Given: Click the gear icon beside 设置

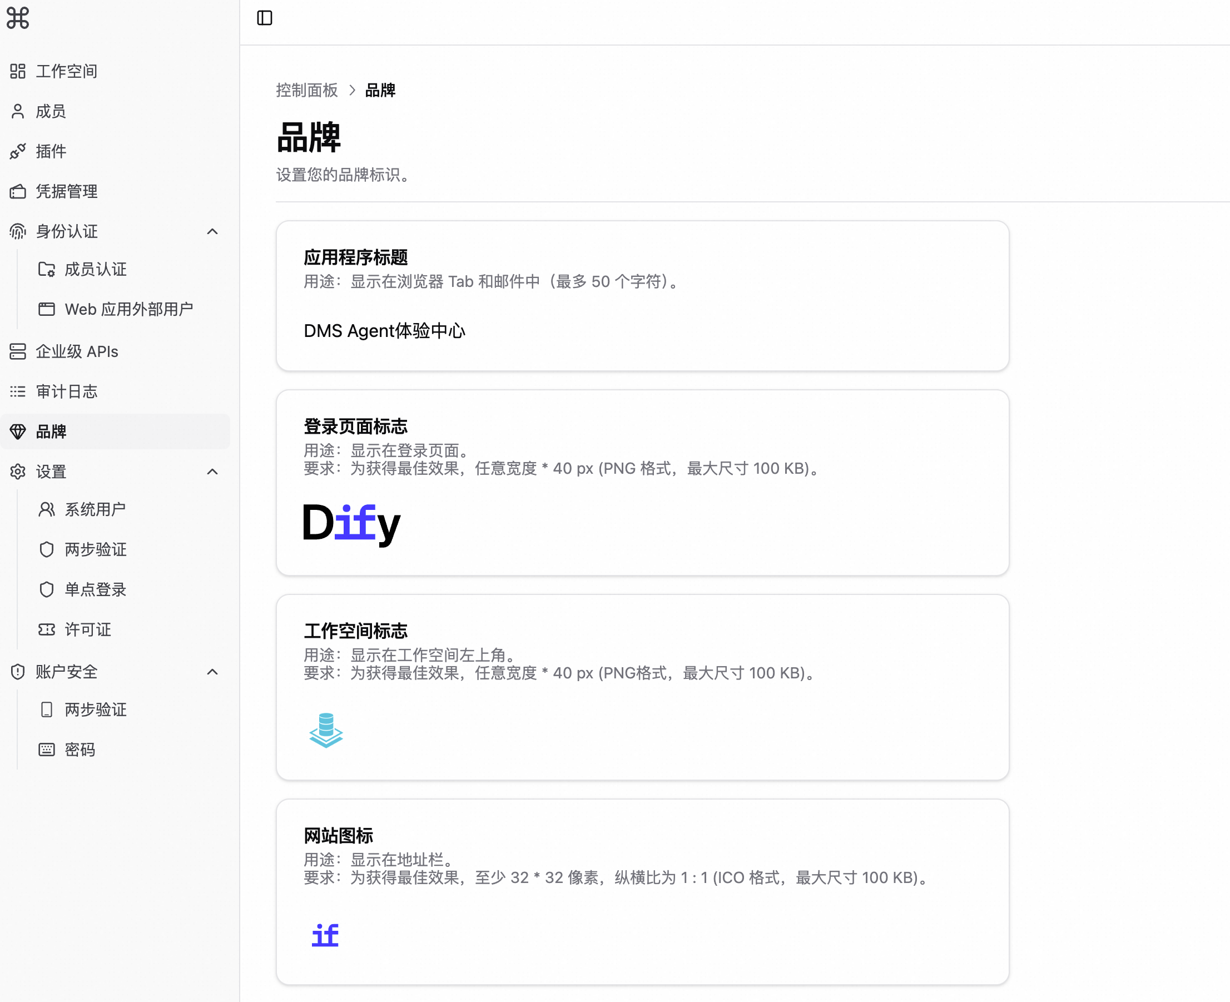Looking at the screenshot, I should click(18, 472).
